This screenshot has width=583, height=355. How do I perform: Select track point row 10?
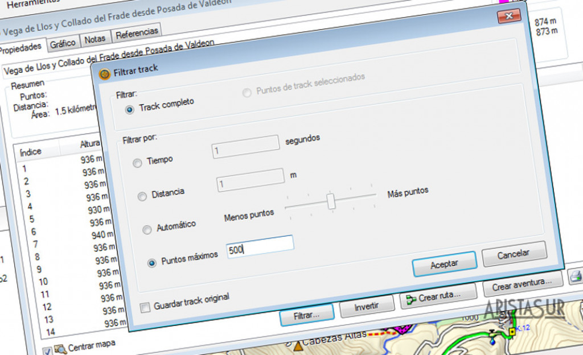pos(79,278)
